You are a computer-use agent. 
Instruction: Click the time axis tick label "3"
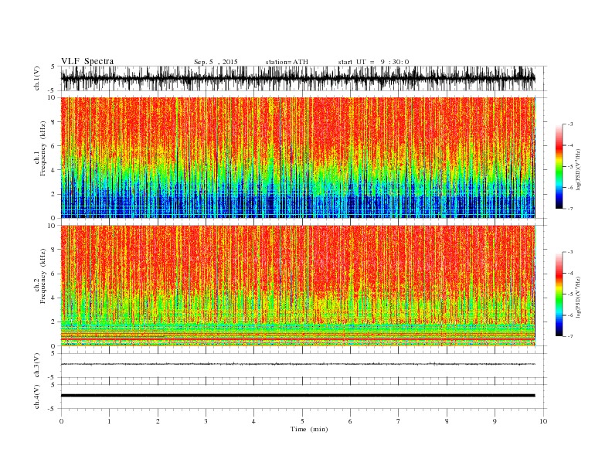tap(206, 421)
